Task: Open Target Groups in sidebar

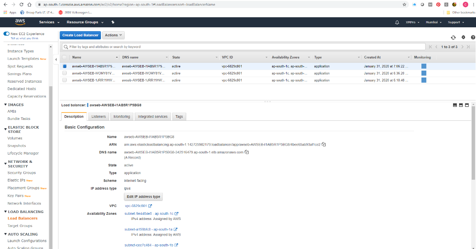Action: pyautogui.click(x=20, y=226)
